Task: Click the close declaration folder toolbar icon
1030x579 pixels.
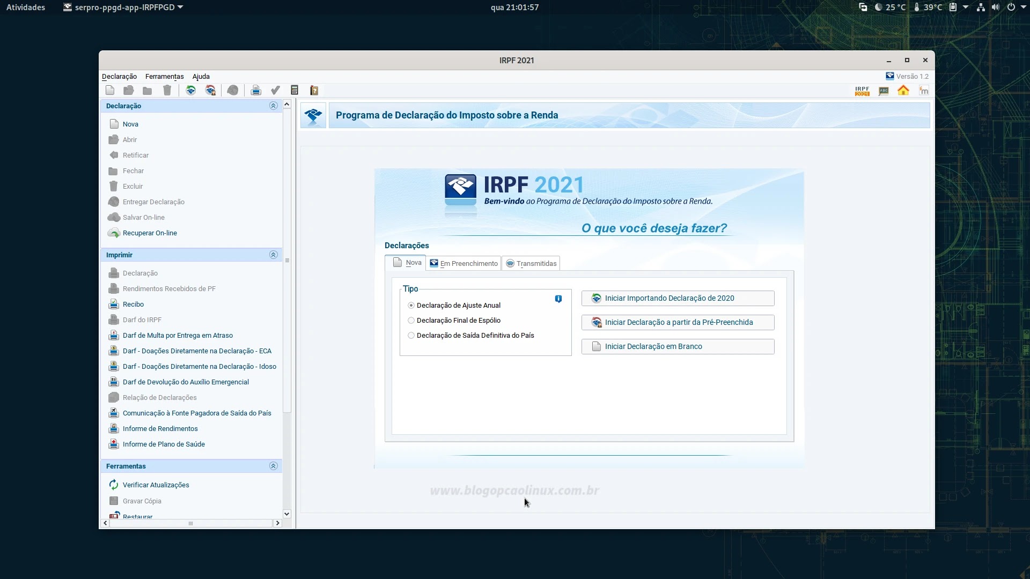Action: 148,90
